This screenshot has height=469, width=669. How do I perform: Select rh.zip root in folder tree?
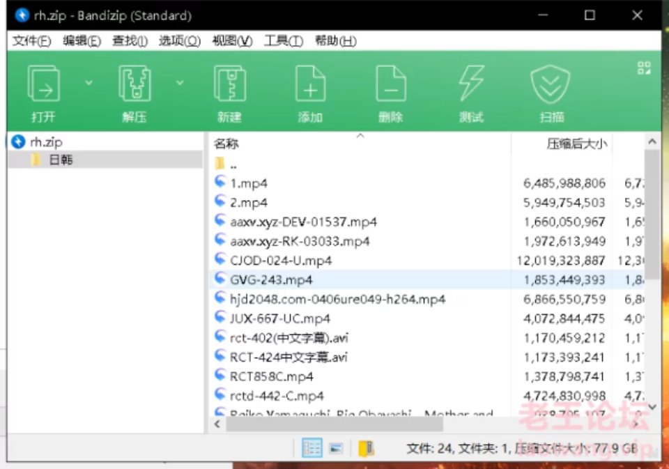pos(46,141)
